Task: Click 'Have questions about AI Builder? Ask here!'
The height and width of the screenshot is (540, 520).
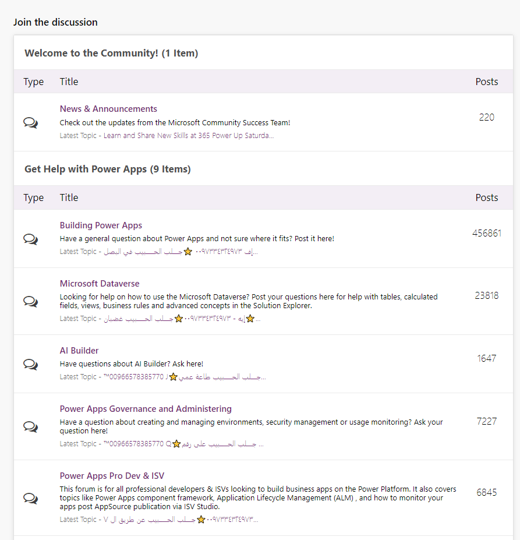Action: tap(131, 364)
